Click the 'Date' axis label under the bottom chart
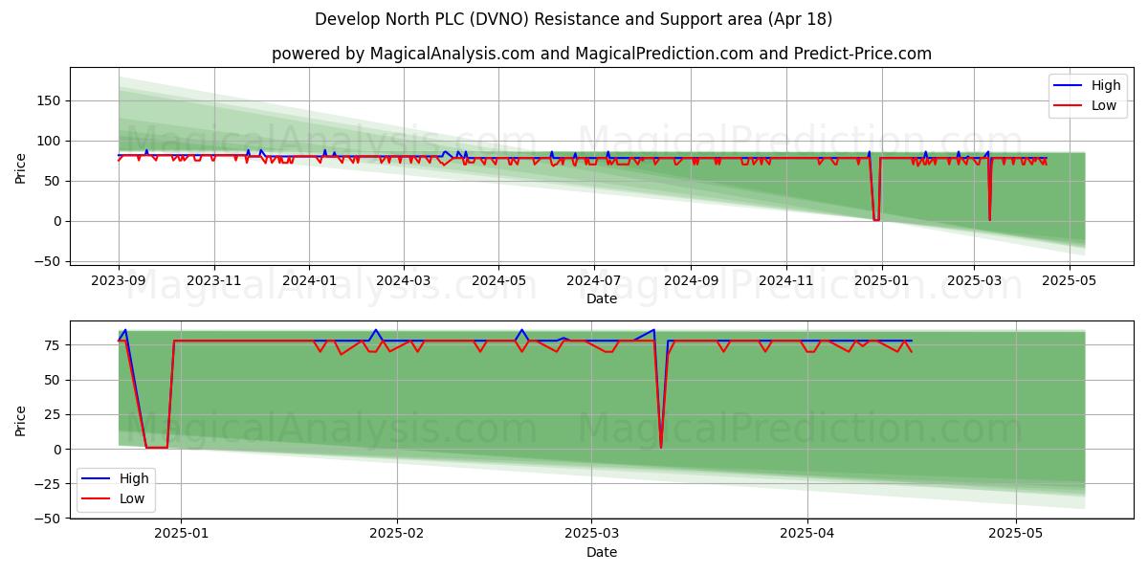The image size is (1148, 574). [x=602, y=552]
